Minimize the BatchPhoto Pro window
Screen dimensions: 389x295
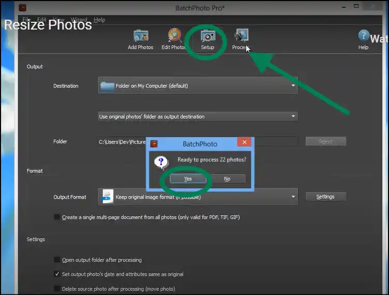(x=343, y=7)
